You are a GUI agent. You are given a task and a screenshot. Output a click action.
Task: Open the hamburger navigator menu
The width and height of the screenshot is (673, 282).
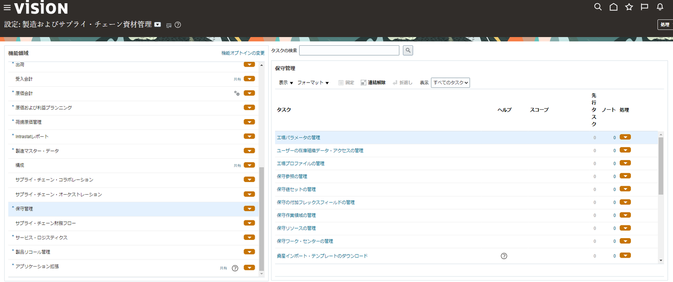(7, 7)
